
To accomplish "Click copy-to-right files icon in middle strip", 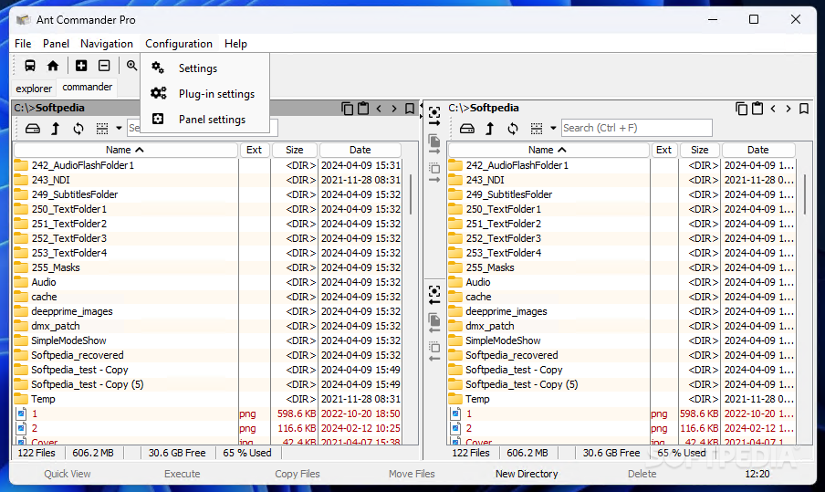I will tap(434, 144).
